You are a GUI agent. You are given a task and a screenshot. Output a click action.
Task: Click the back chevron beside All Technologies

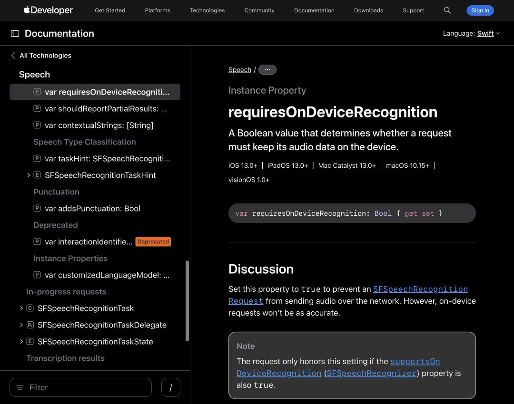tap(13, 55)
